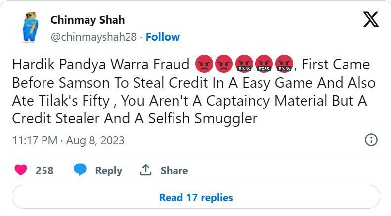
Task: Follow the @chinmayshah28 account
Action: (x=163, y=37)
